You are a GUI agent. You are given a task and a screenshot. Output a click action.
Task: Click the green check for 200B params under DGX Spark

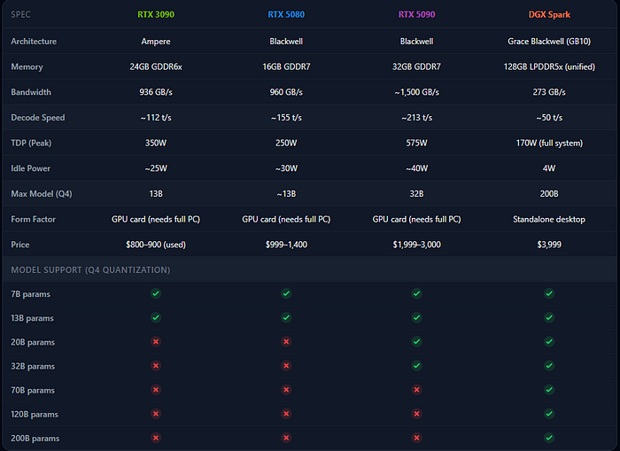point(549,437)
